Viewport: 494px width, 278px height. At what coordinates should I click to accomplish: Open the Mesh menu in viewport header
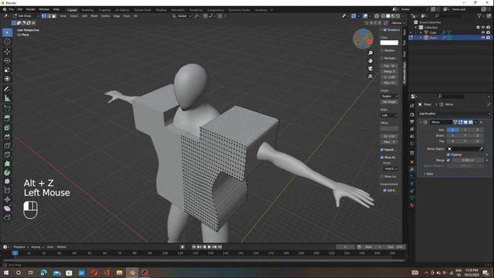(x=94, y=15)
